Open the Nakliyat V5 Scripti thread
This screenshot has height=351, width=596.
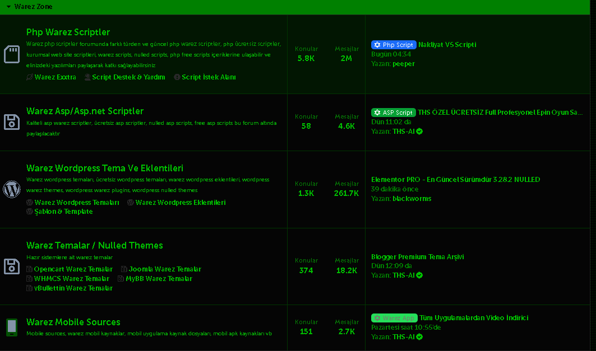447,45
